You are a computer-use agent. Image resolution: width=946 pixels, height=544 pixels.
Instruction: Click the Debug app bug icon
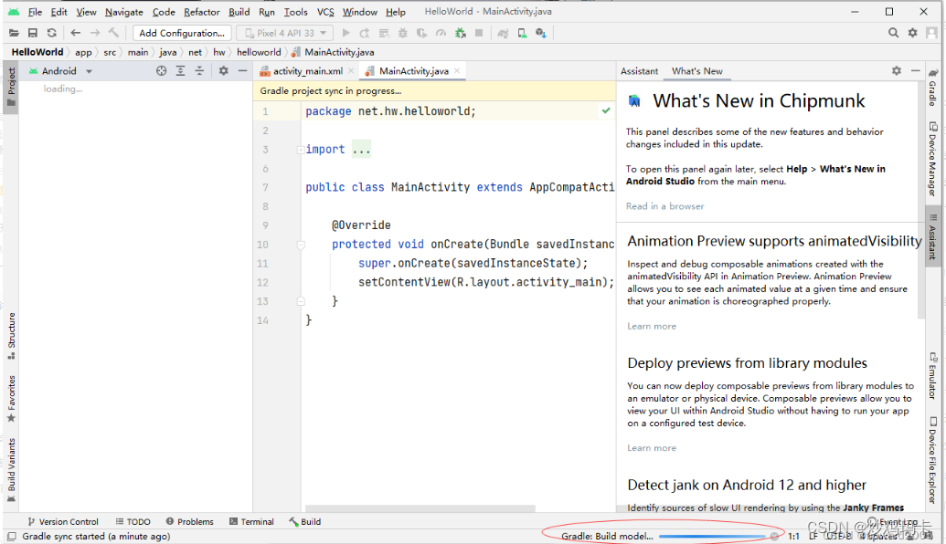click(403, 33)
